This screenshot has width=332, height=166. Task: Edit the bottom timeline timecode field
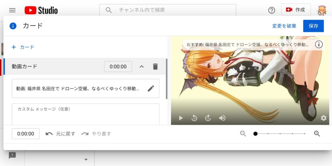coord(26,134)
